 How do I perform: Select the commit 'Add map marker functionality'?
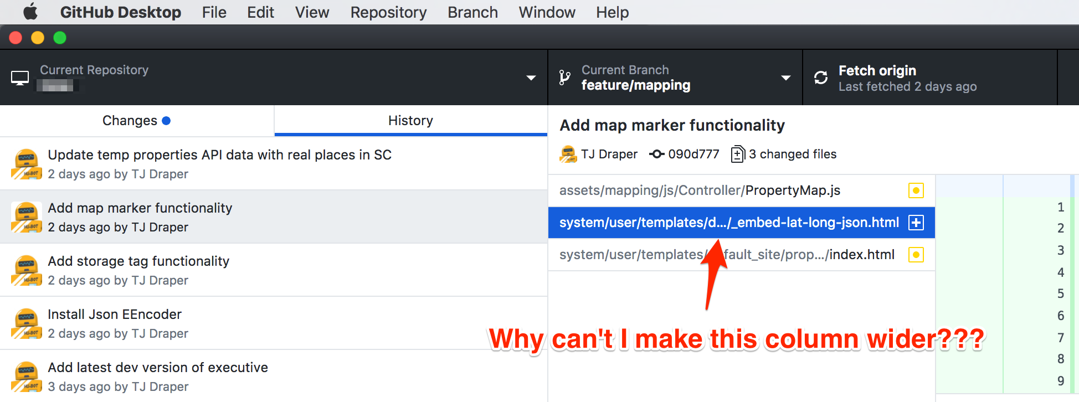point(274,217)
